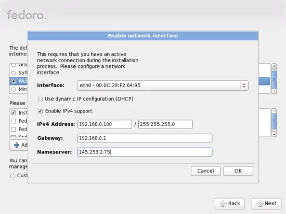Click the IPv4 Address field 192.168.0.100
Screen dimensions: 286x214
point(105,124)
